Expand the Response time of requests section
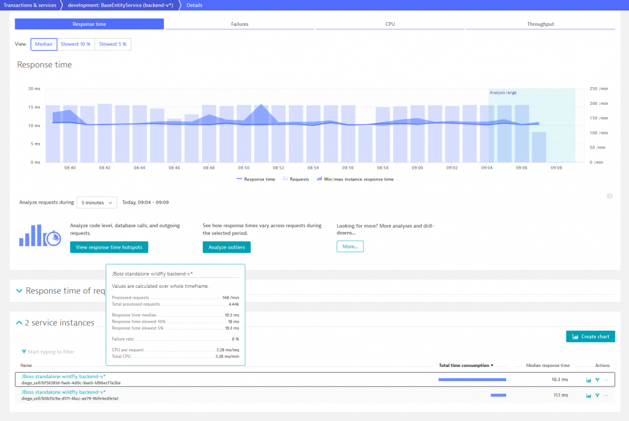Screen dimensions: 629x421 click(x=19, y=291)
